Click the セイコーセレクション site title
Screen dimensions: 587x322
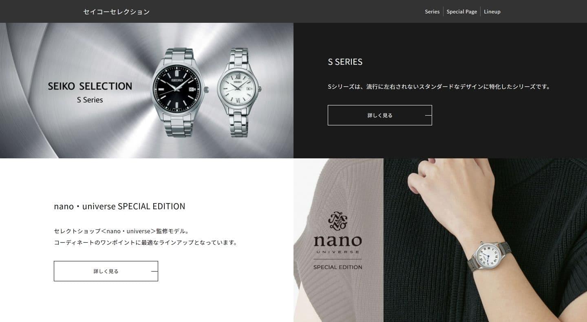click(x=117, y=12)
